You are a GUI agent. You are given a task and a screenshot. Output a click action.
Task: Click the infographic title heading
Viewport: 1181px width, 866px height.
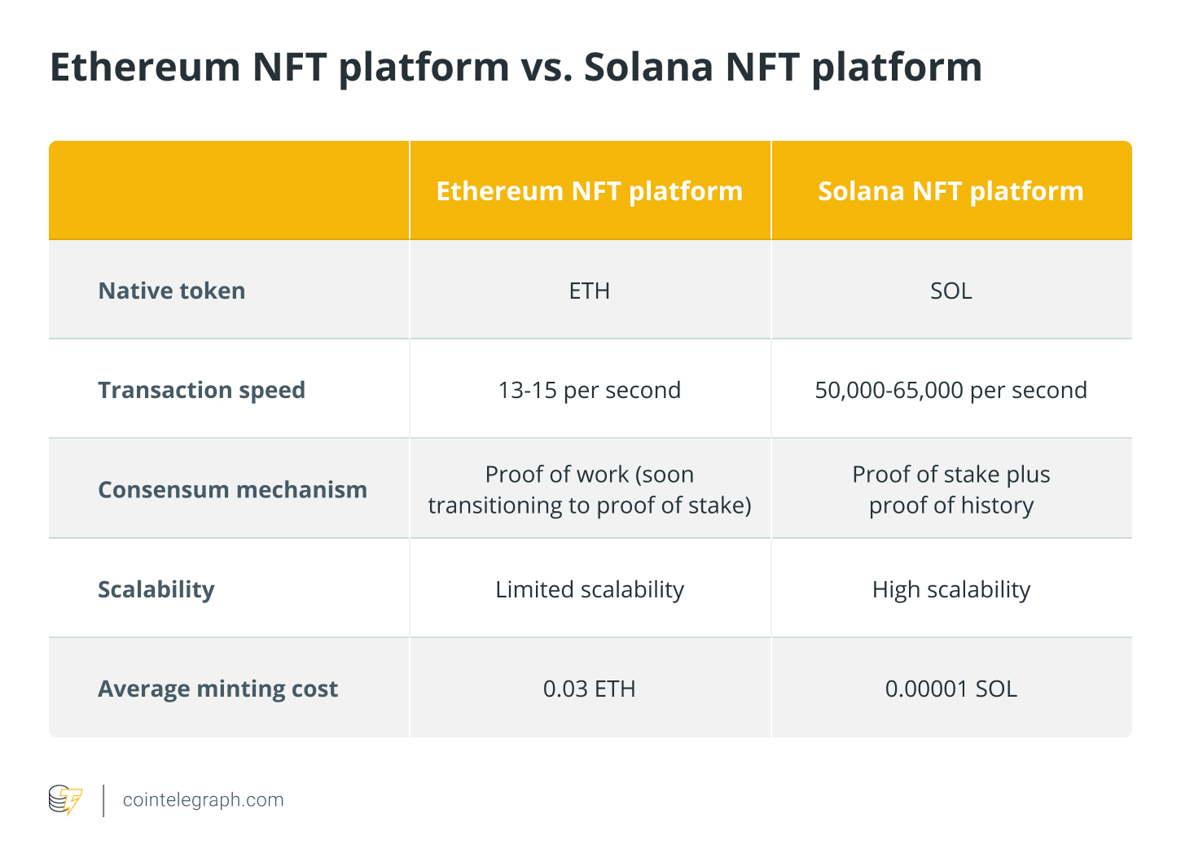[x=516, y=67]
